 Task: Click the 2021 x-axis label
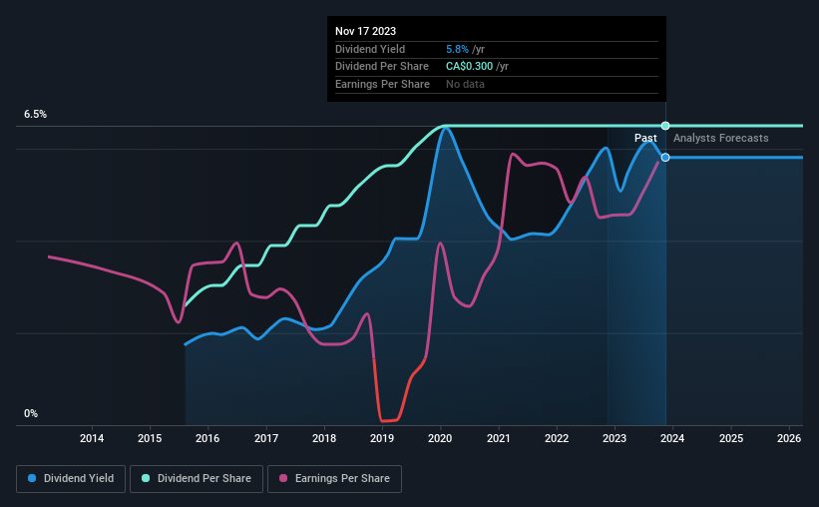(499, 438)
